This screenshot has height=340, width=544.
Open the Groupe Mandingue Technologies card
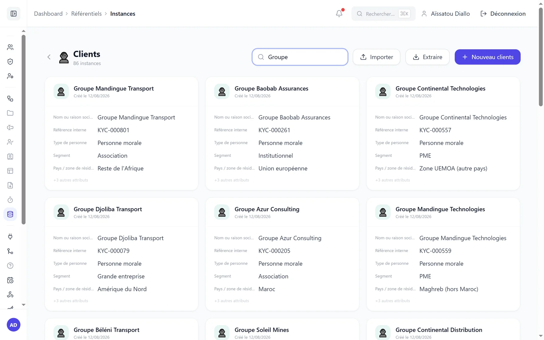(x=443, y=254)
